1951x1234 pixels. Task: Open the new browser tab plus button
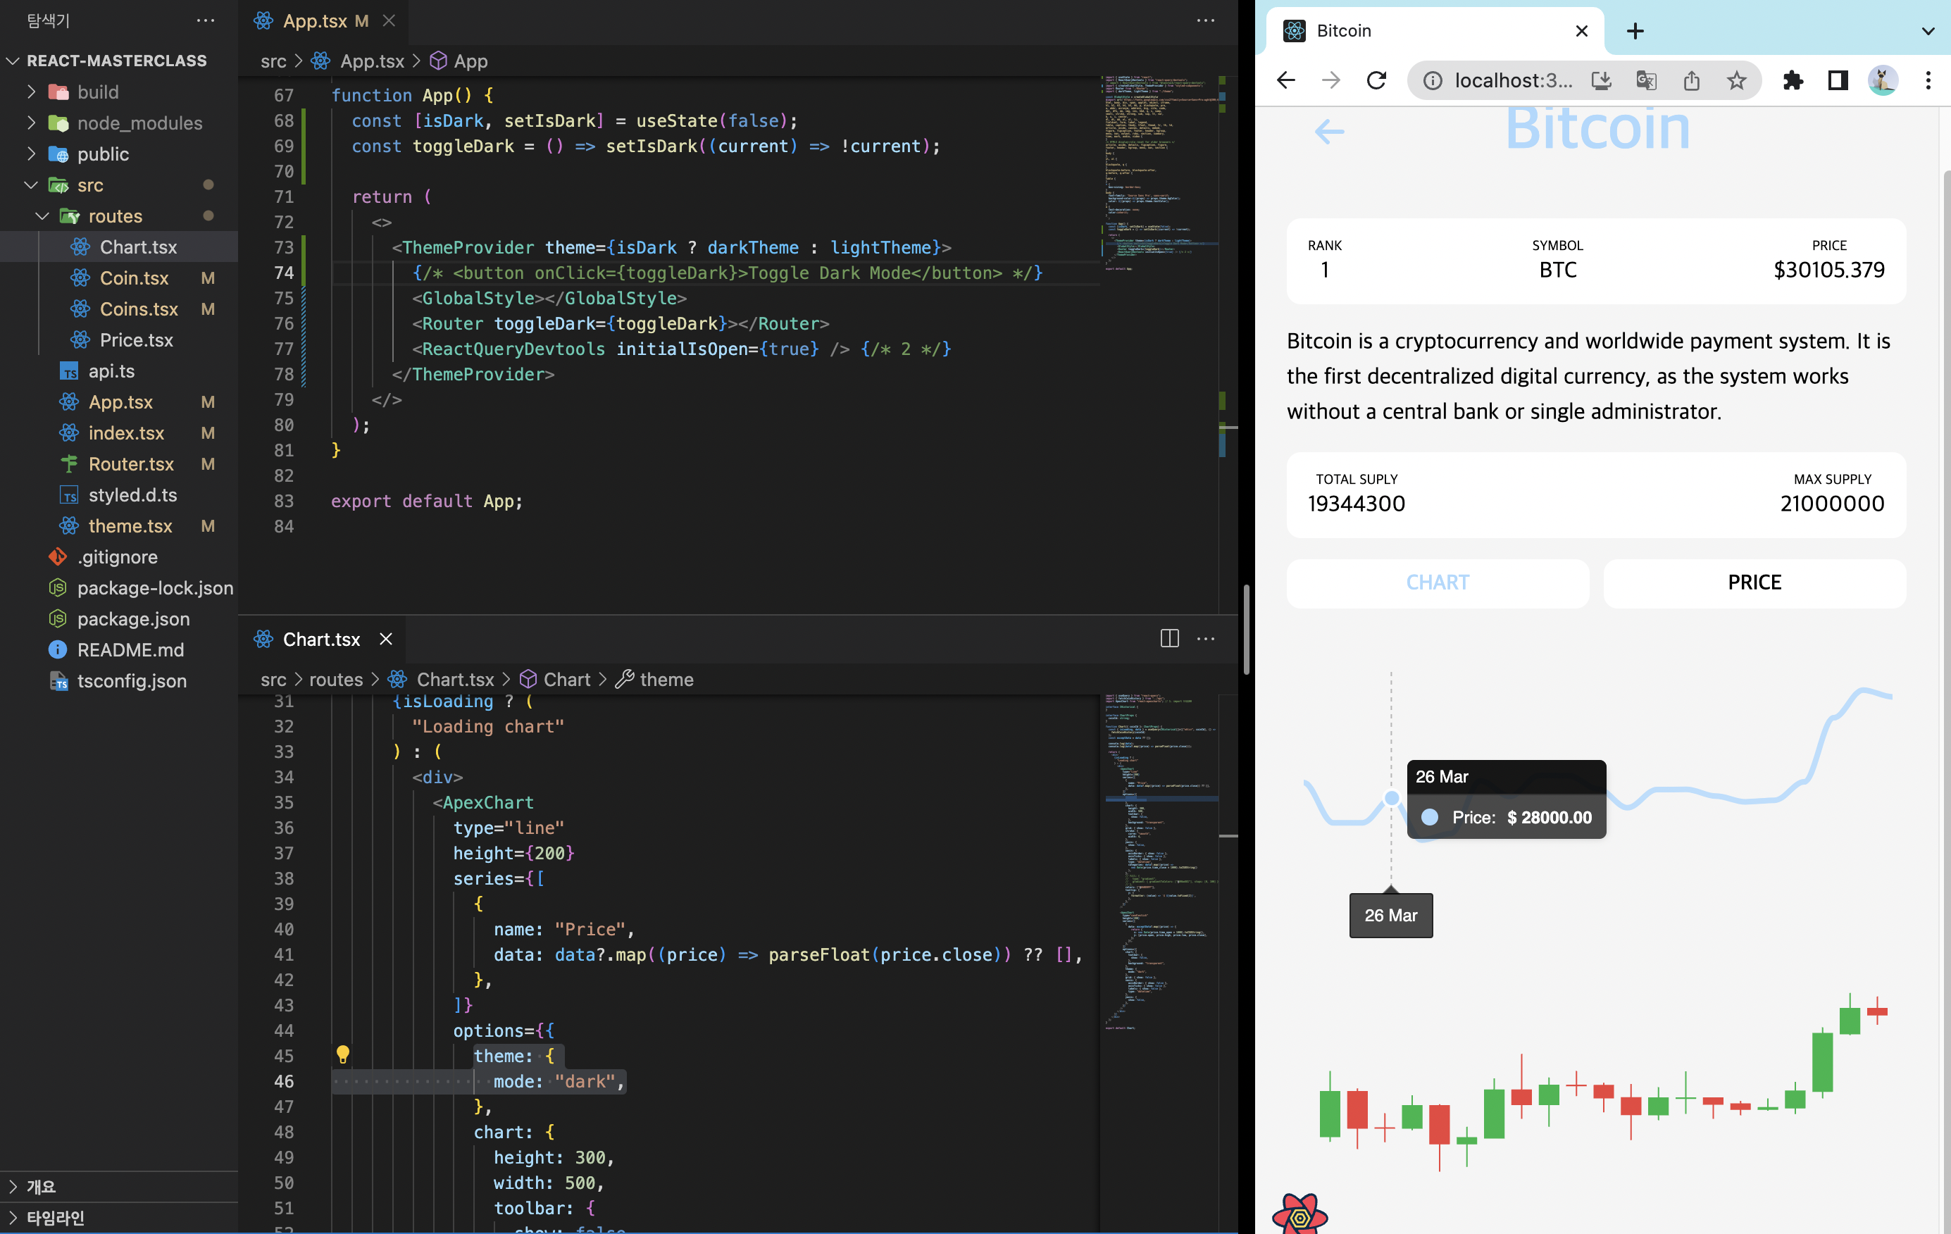[x=1635, y=31]
